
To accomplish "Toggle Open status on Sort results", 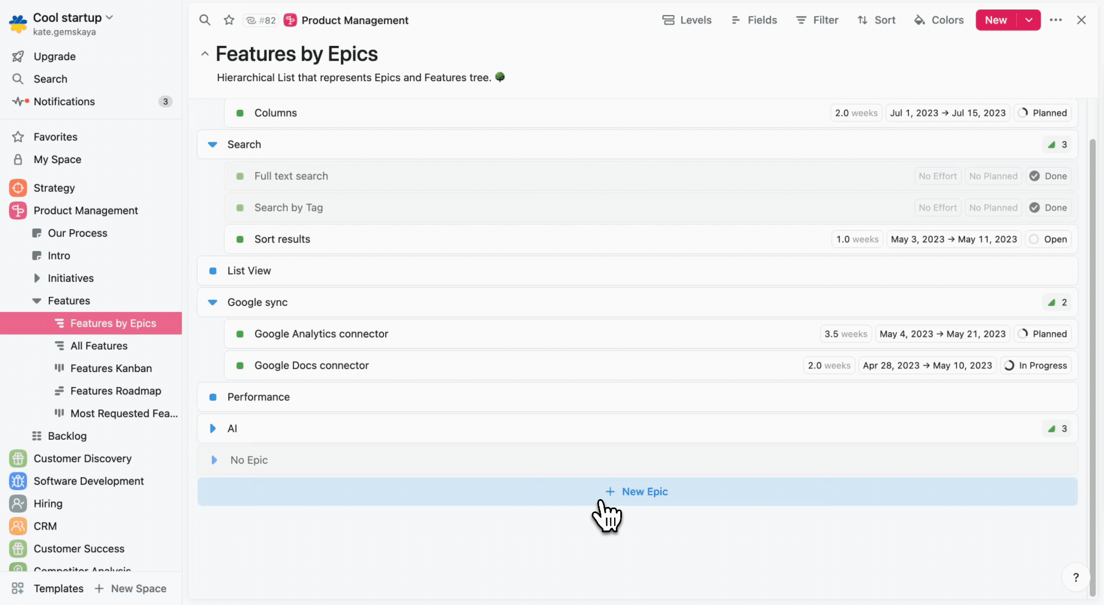I will click(1047, 239).
